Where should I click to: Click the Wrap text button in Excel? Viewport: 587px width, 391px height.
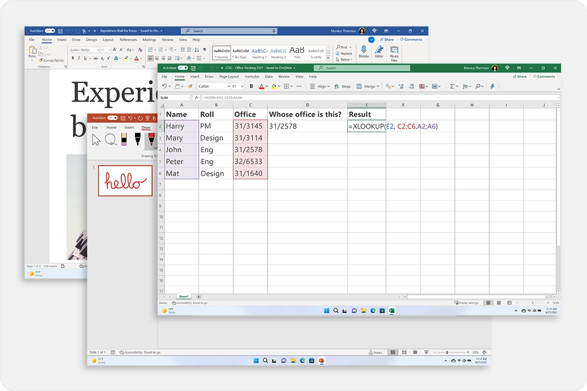coord(342,86)
